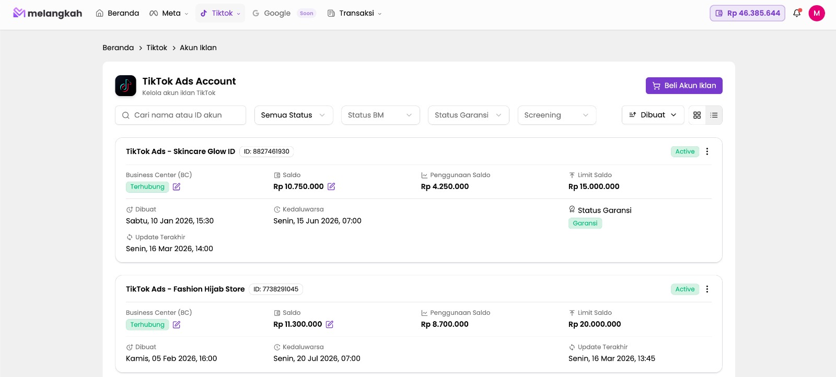Click the Akun Iklan breadcrumb
Screen dimensions: 836x377
point(198,48)
